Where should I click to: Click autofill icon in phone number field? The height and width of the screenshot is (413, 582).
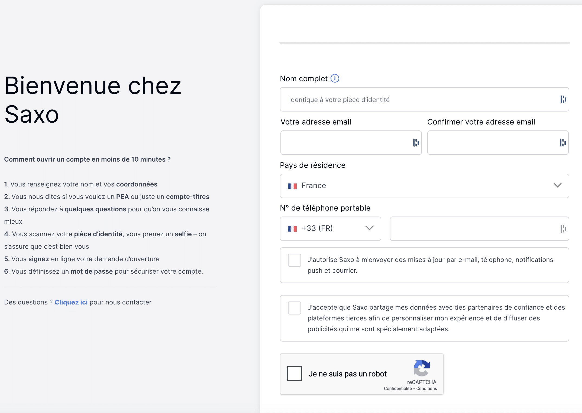[x=563, y=229]
